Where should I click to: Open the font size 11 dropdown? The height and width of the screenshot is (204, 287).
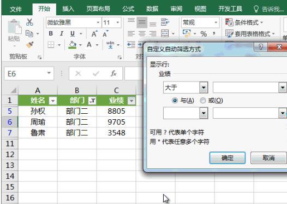coord(118,22)
